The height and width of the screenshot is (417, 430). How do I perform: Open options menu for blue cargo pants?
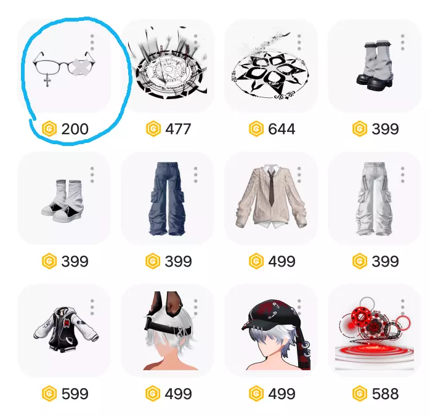[195, 175]
